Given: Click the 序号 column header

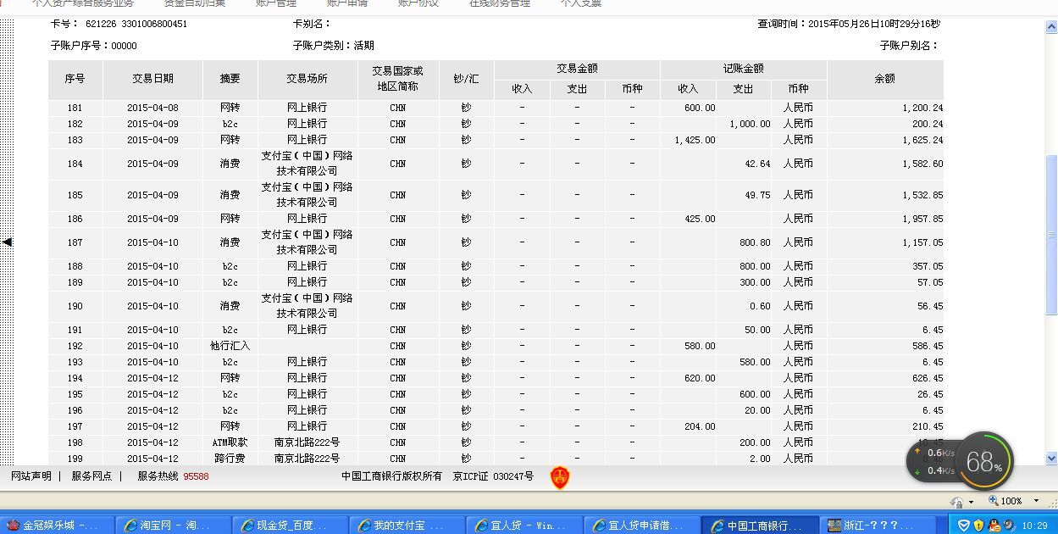Looking at the screenshot, I should coord(75,79).
